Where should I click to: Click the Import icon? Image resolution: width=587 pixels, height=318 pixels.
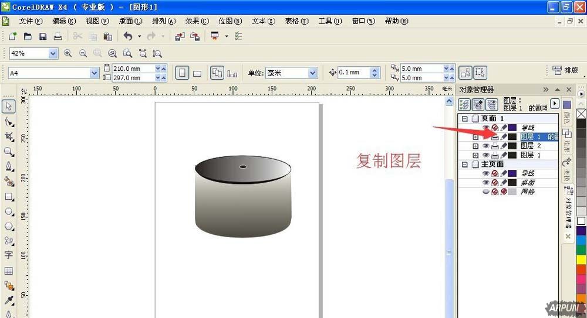(x=180, y=36)
